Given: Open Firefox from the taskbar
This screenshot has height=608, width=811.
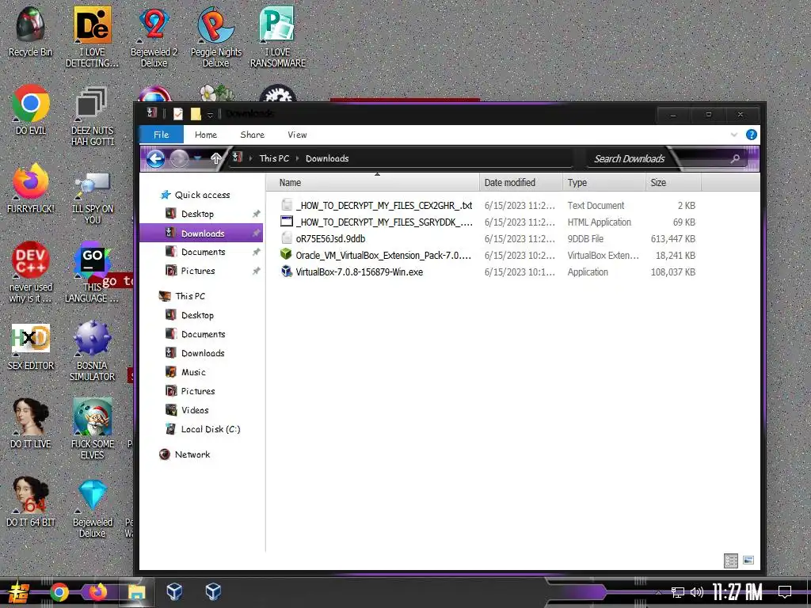Looking at the screenshot, I should (97, 592).
